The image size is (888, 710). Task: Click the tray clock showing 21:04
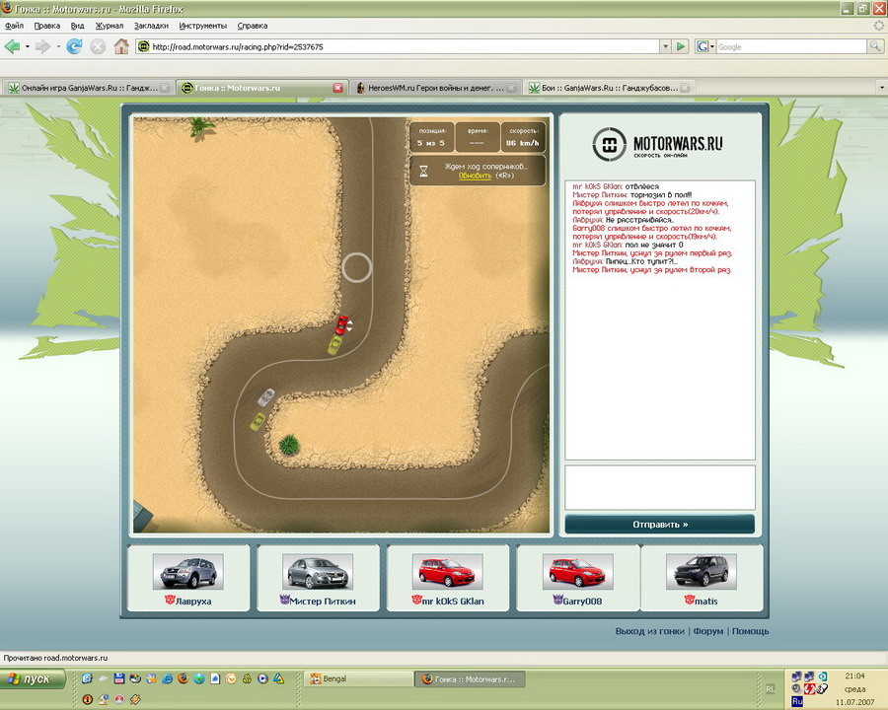tap(854, 676)
